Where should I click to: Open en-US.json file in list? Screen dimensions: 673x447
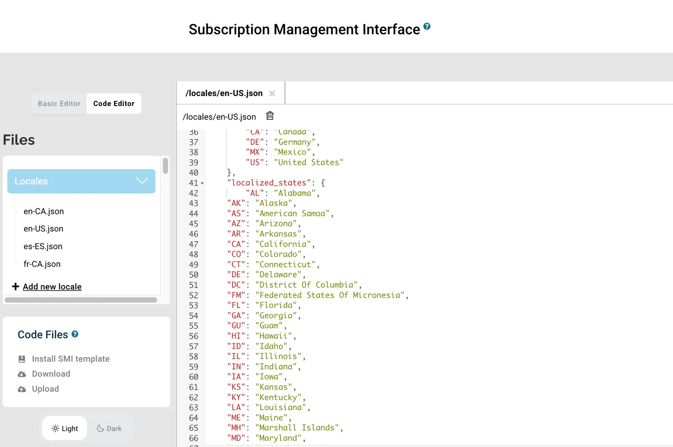(43, 229)
